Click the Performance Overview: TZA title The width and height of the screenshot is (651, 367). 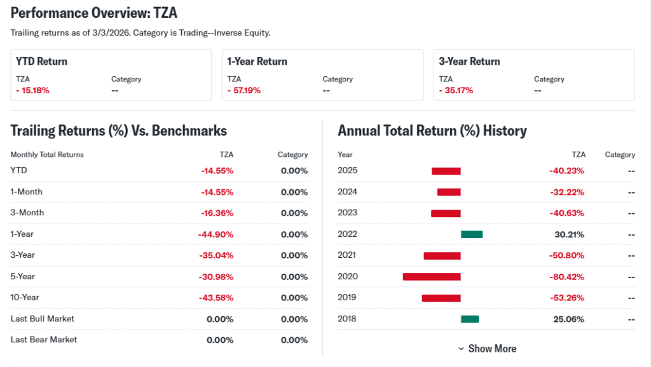(93, 13)
